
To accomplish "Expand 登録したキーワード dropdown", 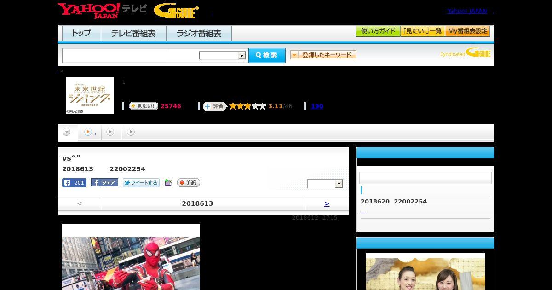I will coord(323,55).
